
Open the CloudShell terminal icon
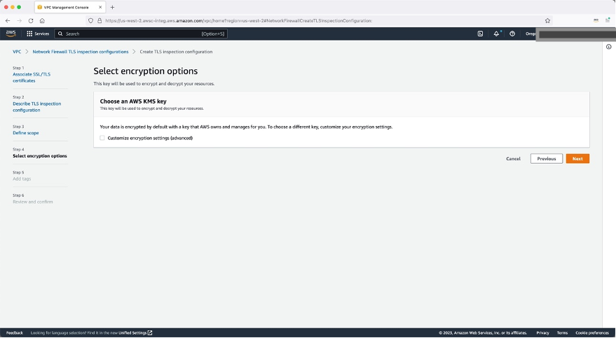click(x=480, y=34)
